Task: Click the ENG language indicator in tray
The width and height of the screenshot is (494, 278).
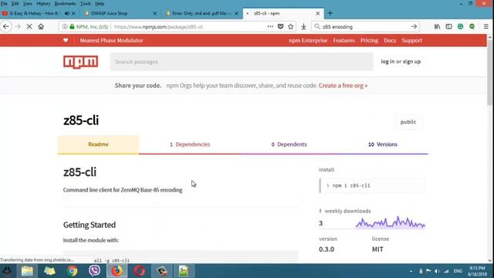Action: (458, 271)
